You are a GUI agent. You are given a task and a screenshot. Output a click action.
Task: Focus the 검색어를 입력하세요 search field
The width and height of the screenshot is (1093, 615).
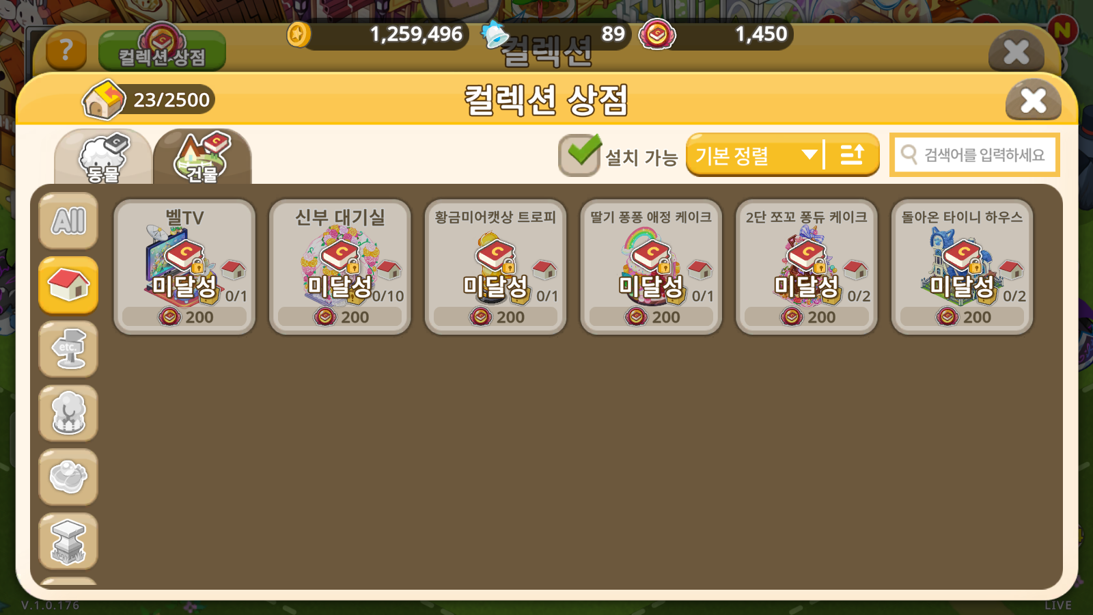click(975, 155)
